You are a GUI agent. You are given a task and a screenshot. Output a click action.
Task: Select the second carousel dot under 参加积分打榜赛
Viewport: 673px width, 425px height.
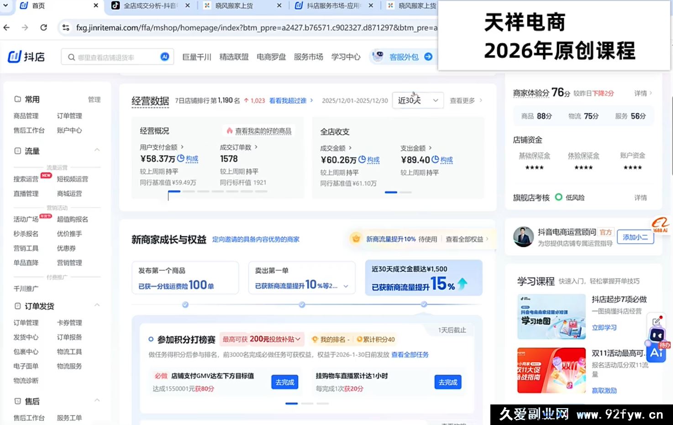(x=307, y=404)
